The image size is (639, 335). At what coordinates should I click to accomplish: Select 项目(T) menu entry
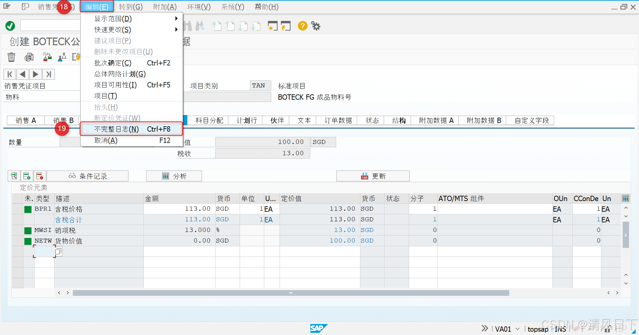(132, 96)
